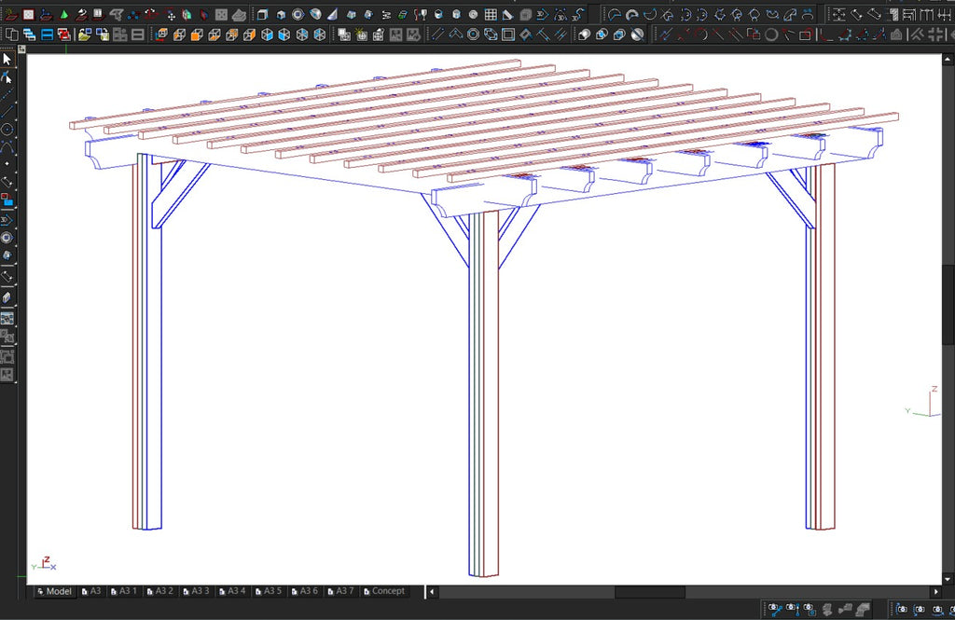Click the image insert icon in left toolbar
Screen dimensions: 955x620
[7, 319]
